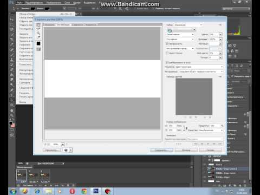Image resolution: width=260 pixels, height=195 pixels.
Task: Click the Windows Start button
Action: pyautogui.click(x=13, y=191)
